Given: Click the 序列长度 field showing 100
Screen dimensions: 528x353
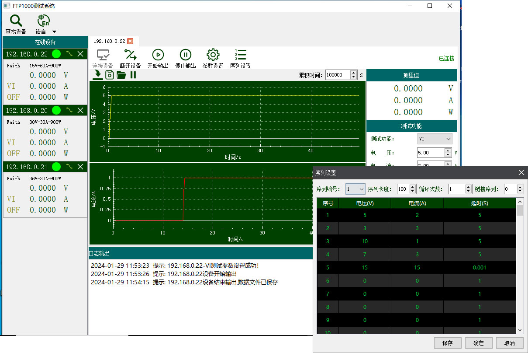Looking at the screenshot, I should coord(403,189).
